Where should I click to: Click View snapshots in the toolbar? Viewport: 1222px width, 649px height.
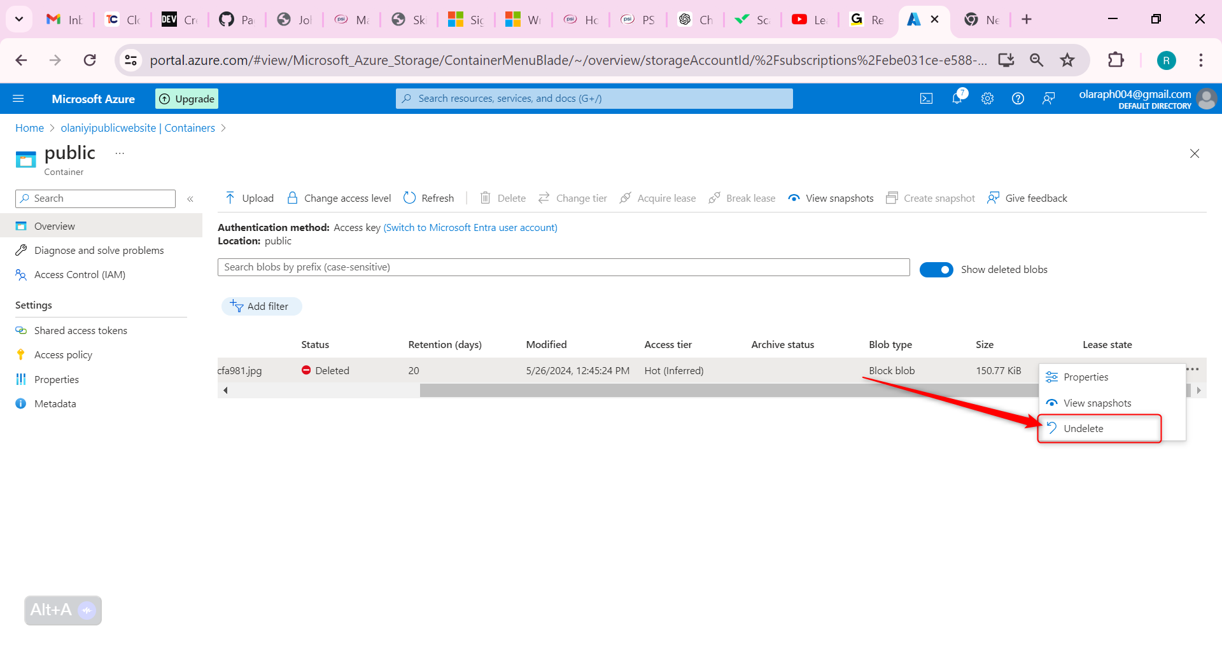click(831, 198)
